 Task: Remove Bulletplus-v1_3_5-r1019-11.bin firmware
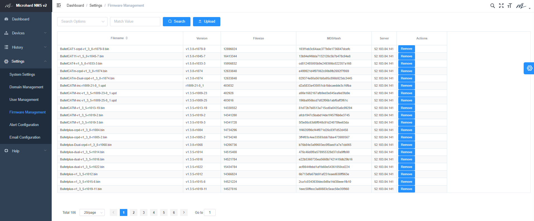click(x=406, y=189)
